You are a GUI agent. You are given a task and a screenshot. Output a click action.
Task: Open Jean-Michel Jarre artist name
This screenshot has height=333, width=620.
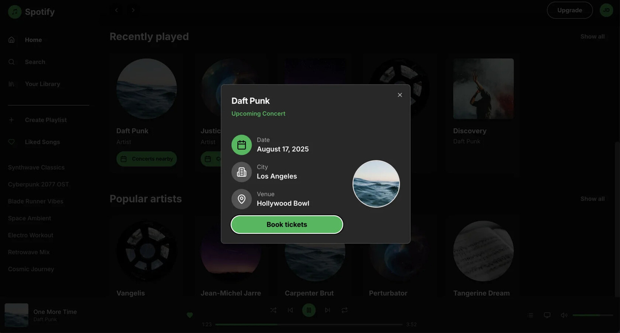(230, 293)
